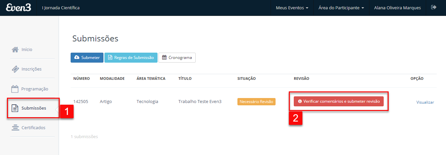446x155 pixels.
Task: Click the TÍTULO column header
Action: tap(185, 78)
